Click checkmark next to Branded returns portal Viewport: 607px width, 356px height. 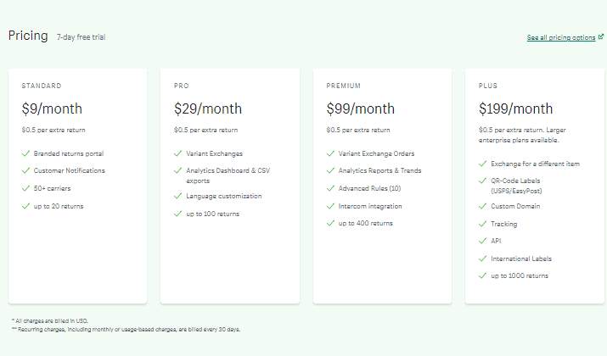click(26, 153)
